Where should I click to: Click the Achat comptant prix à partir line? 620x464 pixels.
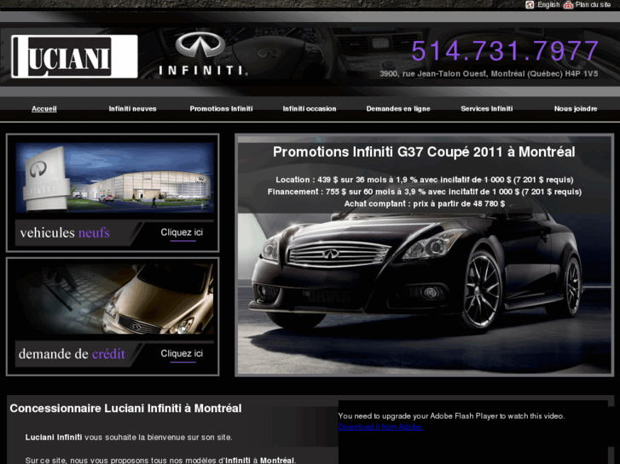424,203
